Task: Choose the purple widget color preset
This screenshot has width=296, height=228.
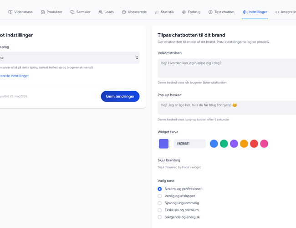Action: pyautogui.click(x=234, y=144)
